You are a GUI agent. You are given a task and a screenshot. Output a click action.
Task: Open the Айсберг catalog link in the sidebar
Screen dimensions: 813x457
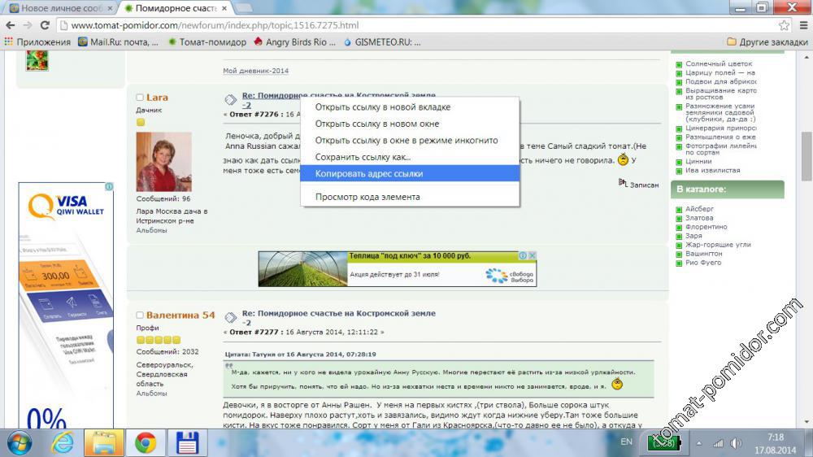click(x=699, y=209)
